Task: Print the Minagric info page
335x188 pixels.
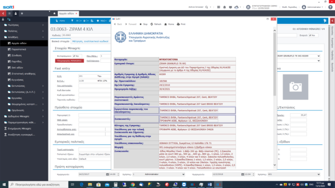Action: click(x=181, y=24)
